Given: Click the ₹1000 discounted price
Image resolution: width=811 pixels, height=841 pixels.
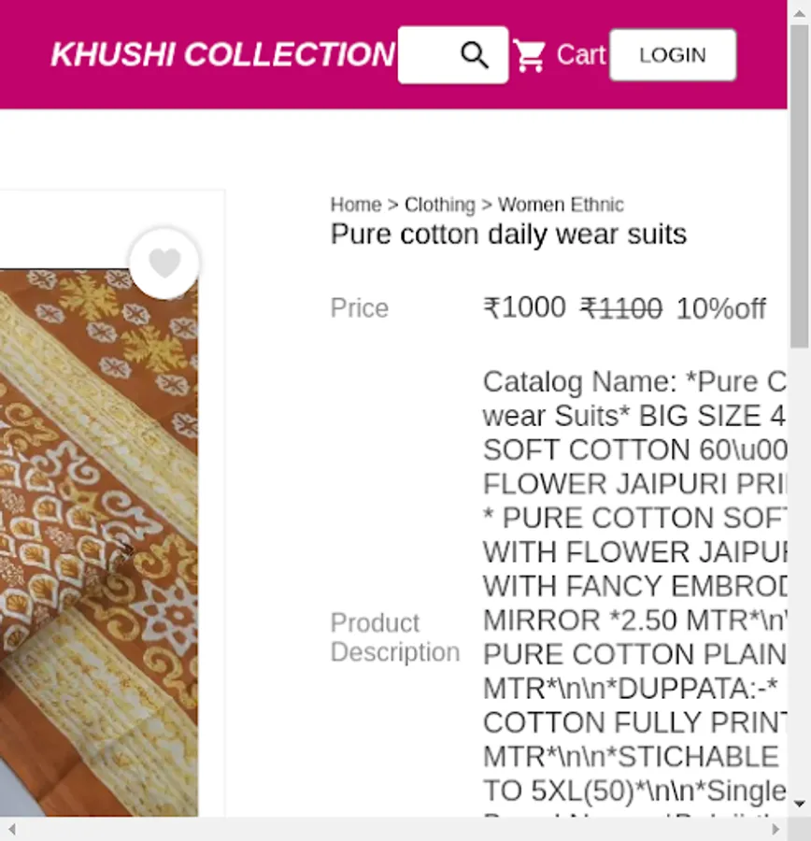Looking at the screenshot, I should 524,307.
